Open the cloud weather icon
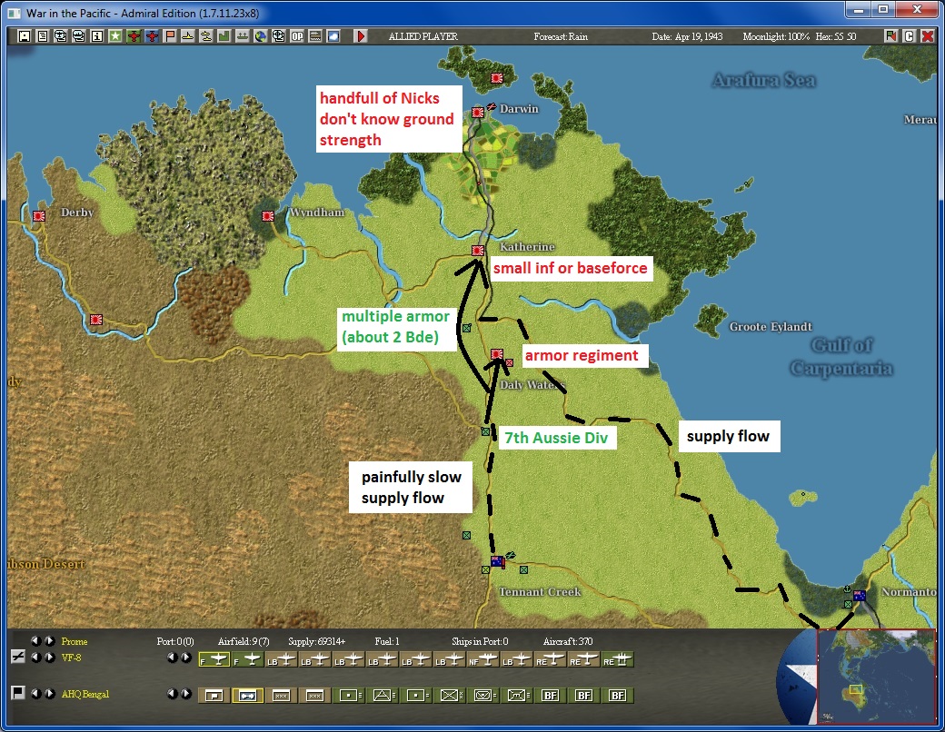945x732 pixels. (333, 36)
